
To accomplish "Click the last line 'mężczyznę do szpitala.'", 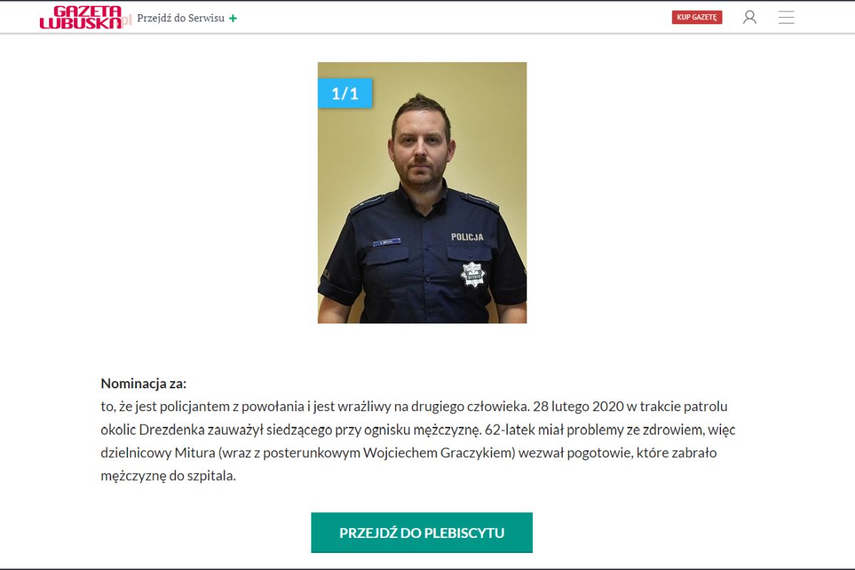I will coord(168,476).
